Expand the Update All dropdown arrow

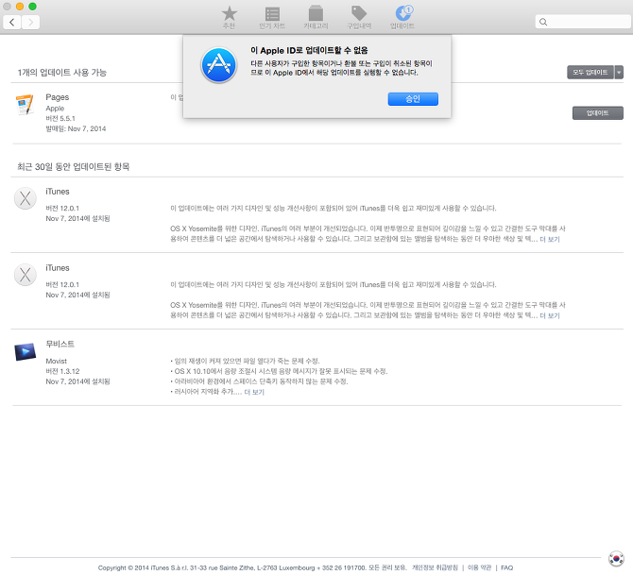coord(619,72)
